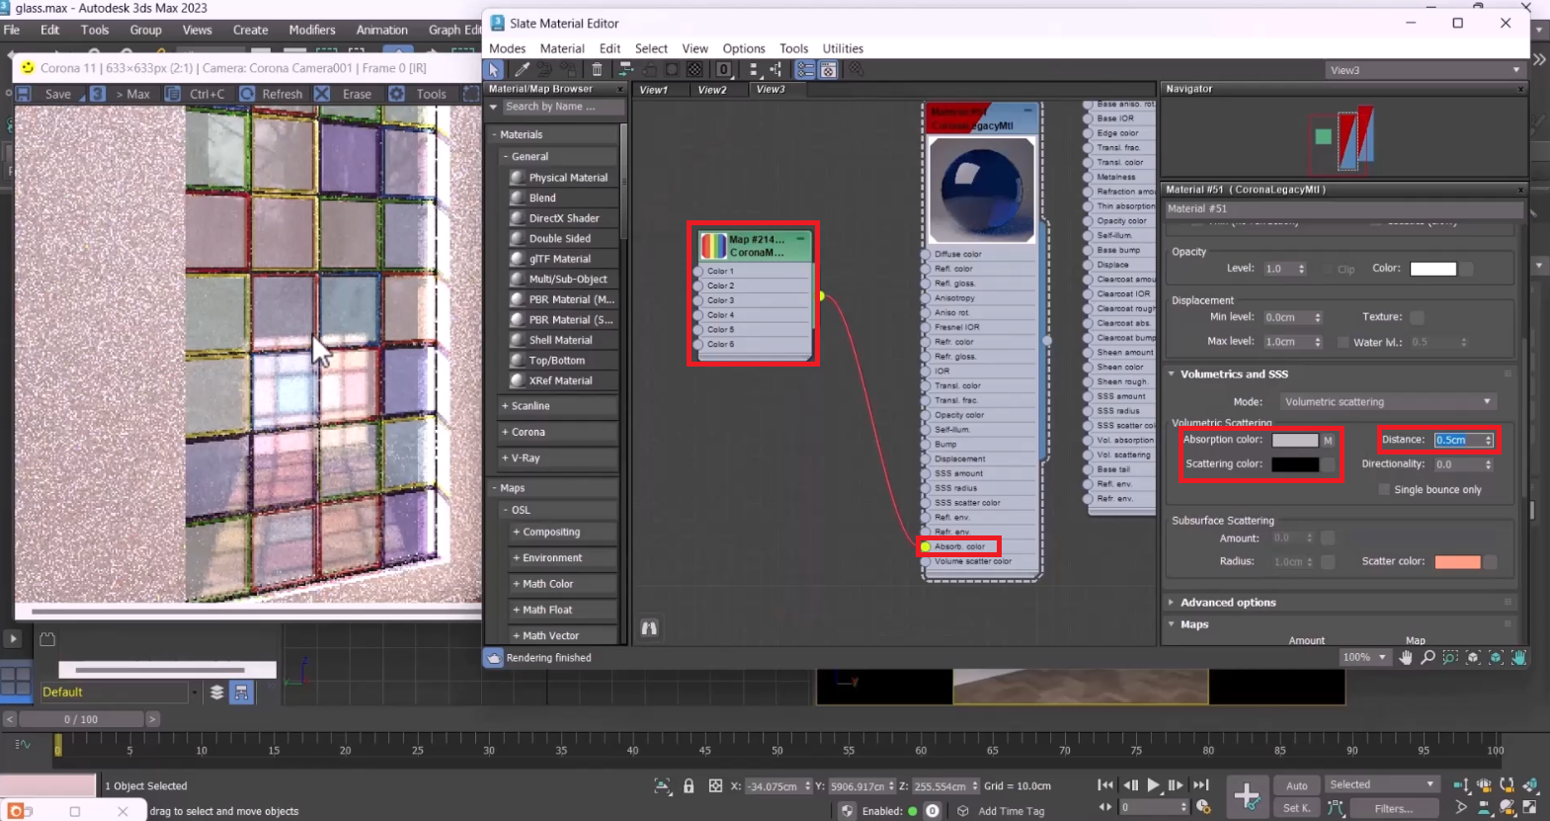Click the binoculars search icon in view
1550x821 pixels.
[x=649, y=628]
